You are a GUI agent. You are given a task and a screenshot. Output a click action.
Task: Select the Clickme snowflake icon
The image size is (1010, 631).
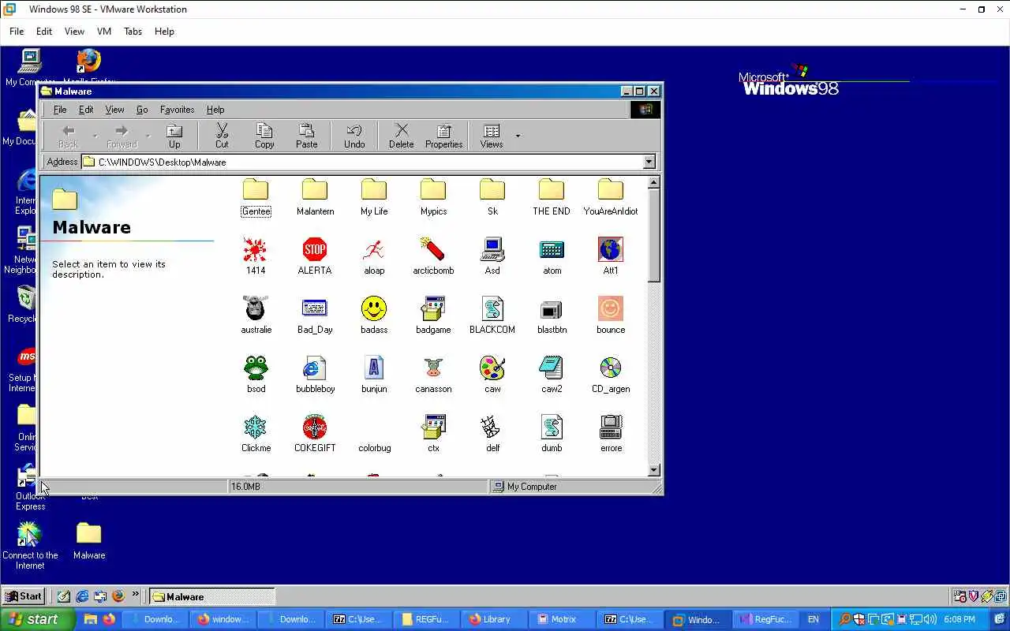(x=256, y=427)
